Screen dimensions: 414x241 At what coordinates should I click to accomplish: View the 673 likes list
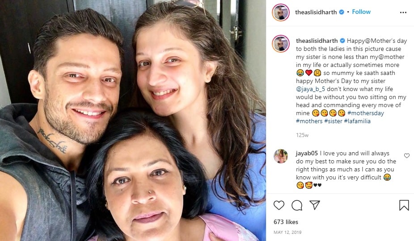(x=286, y=222)
